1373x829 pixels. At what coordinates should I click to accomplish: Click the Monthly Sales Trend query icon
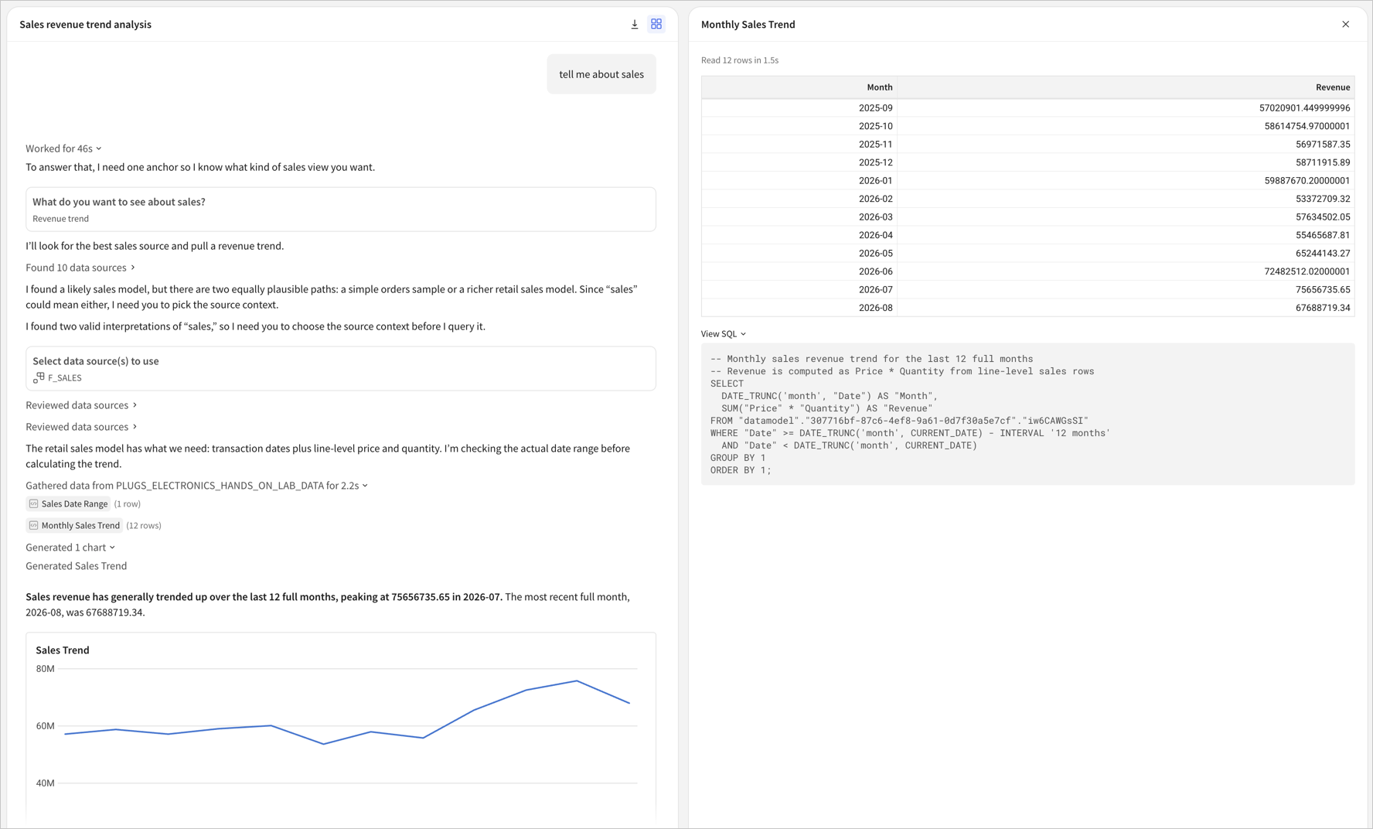click(x=33, y=525)
